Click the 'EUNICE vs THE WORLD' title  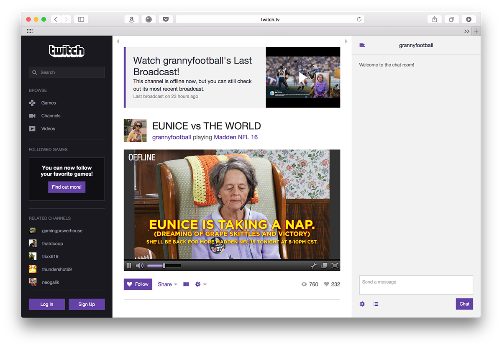coord(207,126)
